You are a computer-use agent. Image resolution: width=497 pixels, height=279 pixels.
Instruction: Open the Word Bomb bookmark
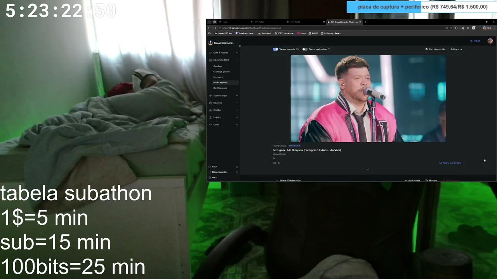(x=264, y=33)
